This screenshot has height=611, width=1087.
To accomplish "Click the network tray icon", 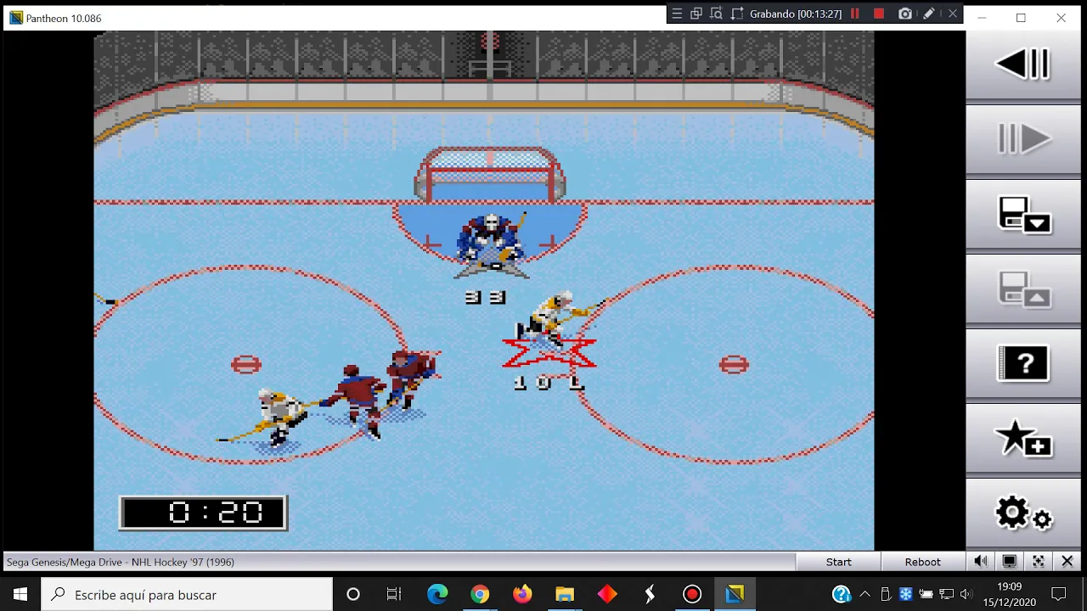I will (x=946, y=594).
